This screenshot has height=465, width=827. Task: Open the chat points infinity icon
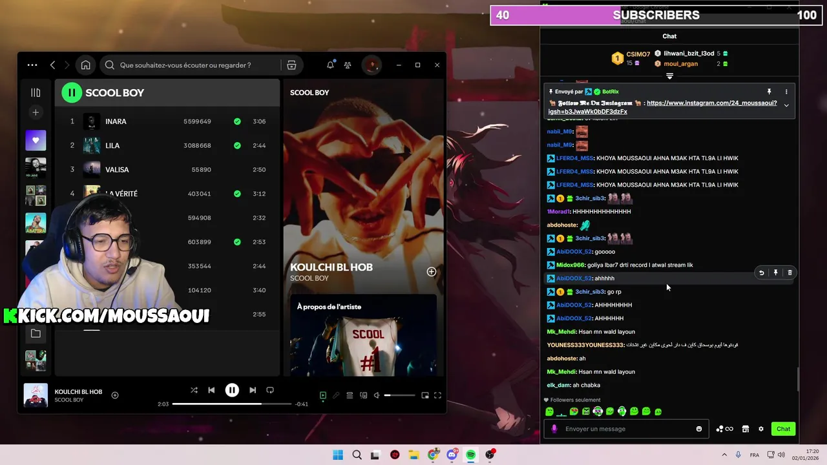click(x=724, y=429)
